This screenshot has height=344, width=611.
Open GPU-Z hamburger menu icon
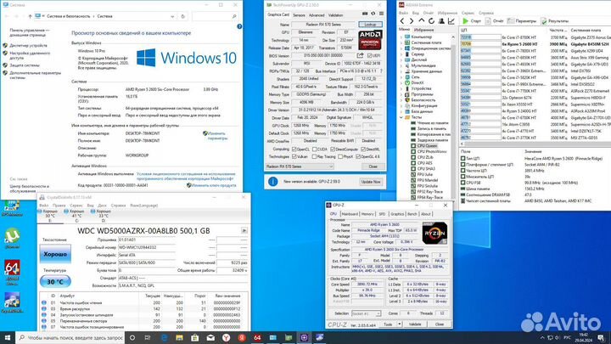[381, 14]
